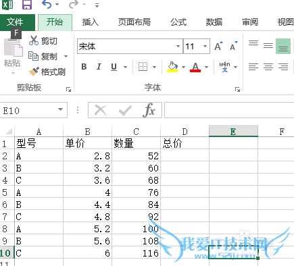
Task: Expand the underline style dropdown
Action: [125, 67]
